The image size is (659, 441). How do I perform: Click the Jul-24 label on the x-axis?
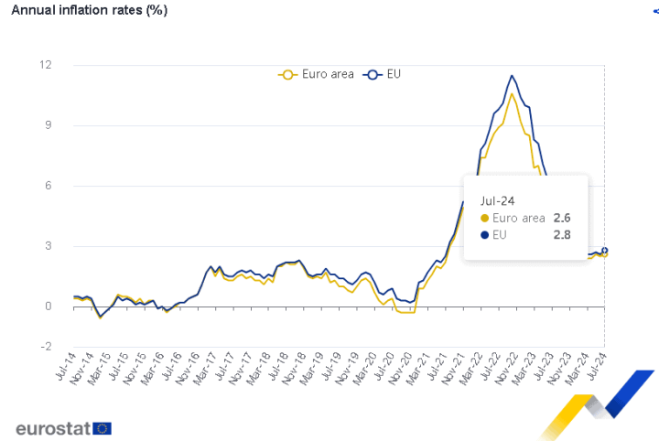(x=596, y=366)
